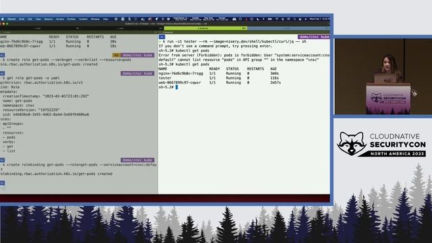
Task: Click the 'resourceVersion: "19752229"' line
Action: [x=31, y=110]
